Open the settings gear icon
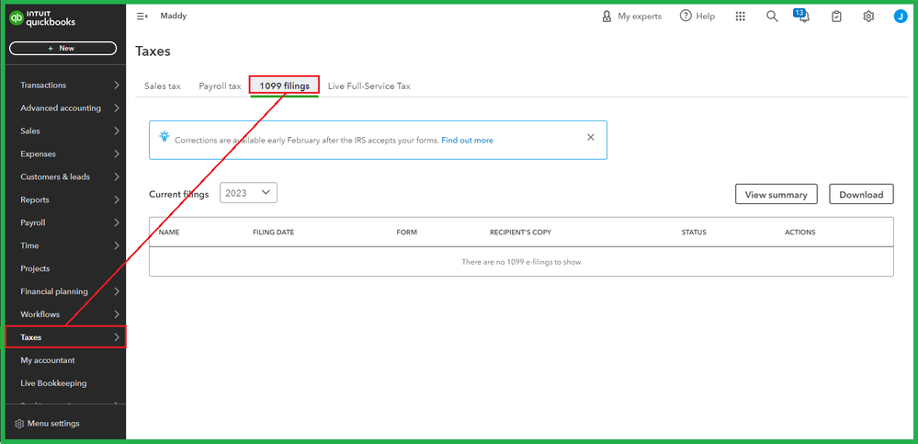 tap(868, 17)
